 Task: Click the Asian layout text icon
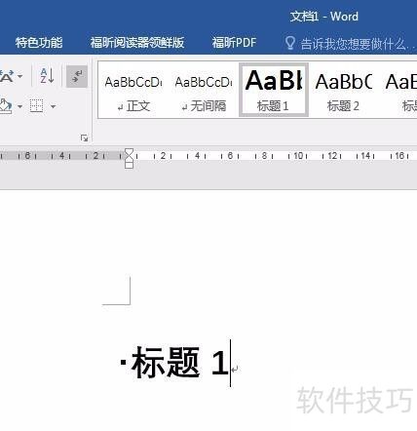(x=7, y=76)
